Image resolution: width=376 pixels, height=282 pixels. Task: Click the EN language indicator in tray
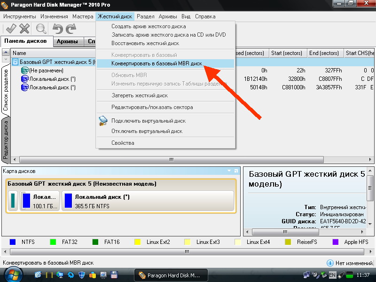coord(332,274)
